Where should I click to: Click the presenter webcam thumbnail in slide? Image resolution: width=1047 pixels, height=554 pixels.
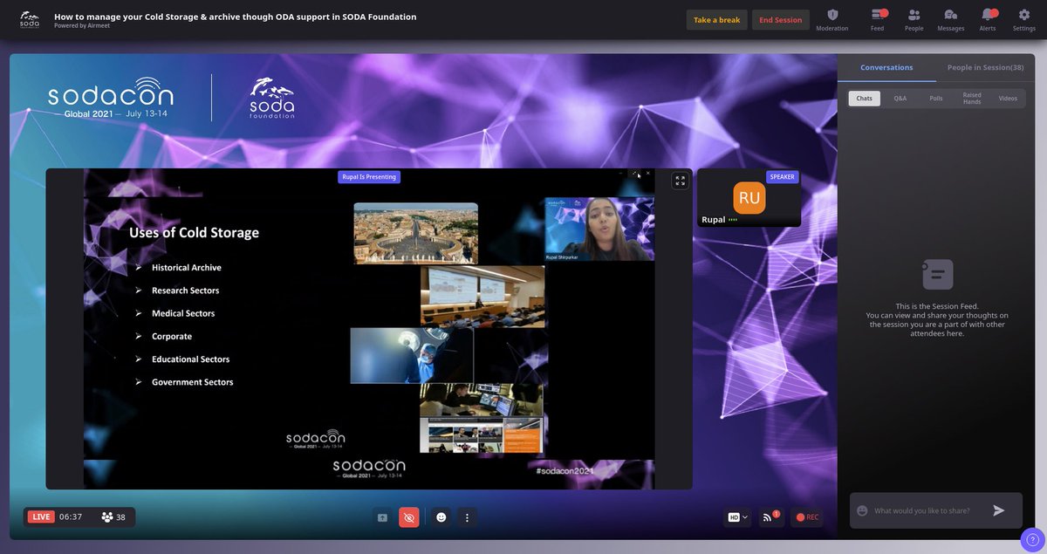pyautogui.click(x=599, y=229)
